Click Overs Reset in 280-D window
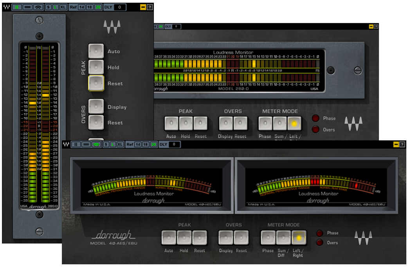 [240, 123]
